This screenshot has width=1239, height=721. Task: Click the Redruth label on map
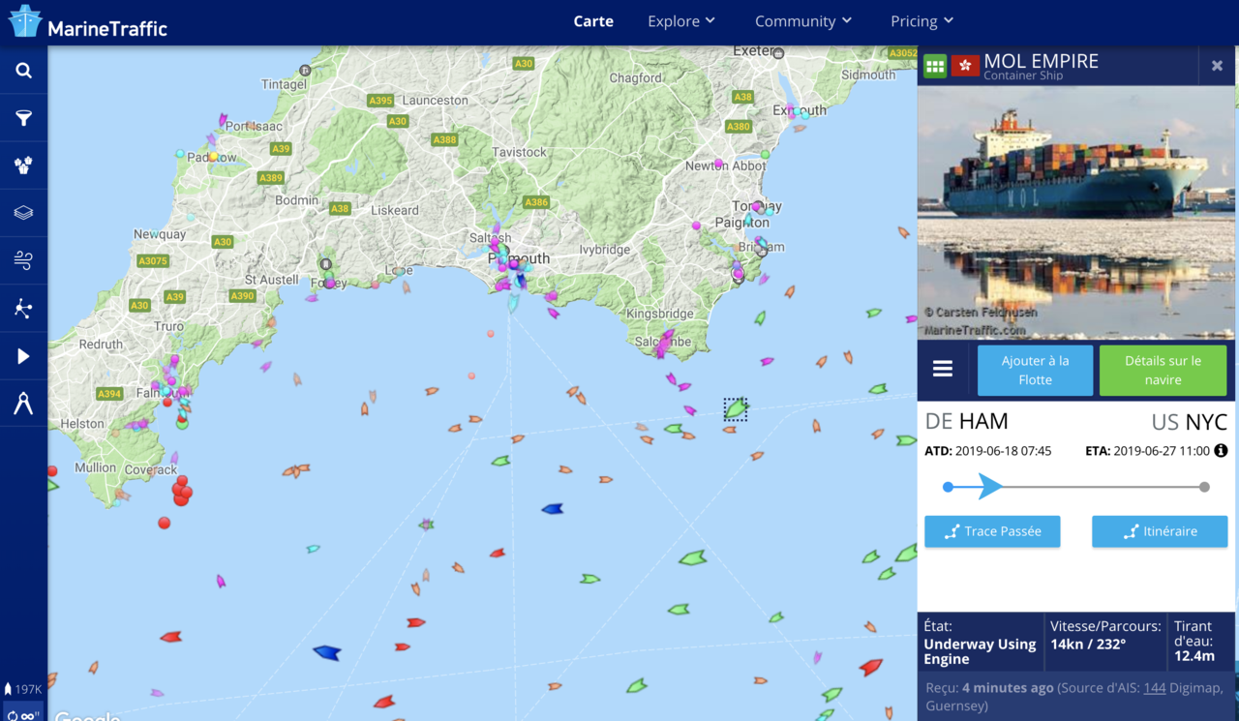pyautogui.click(x=101, y=344)
